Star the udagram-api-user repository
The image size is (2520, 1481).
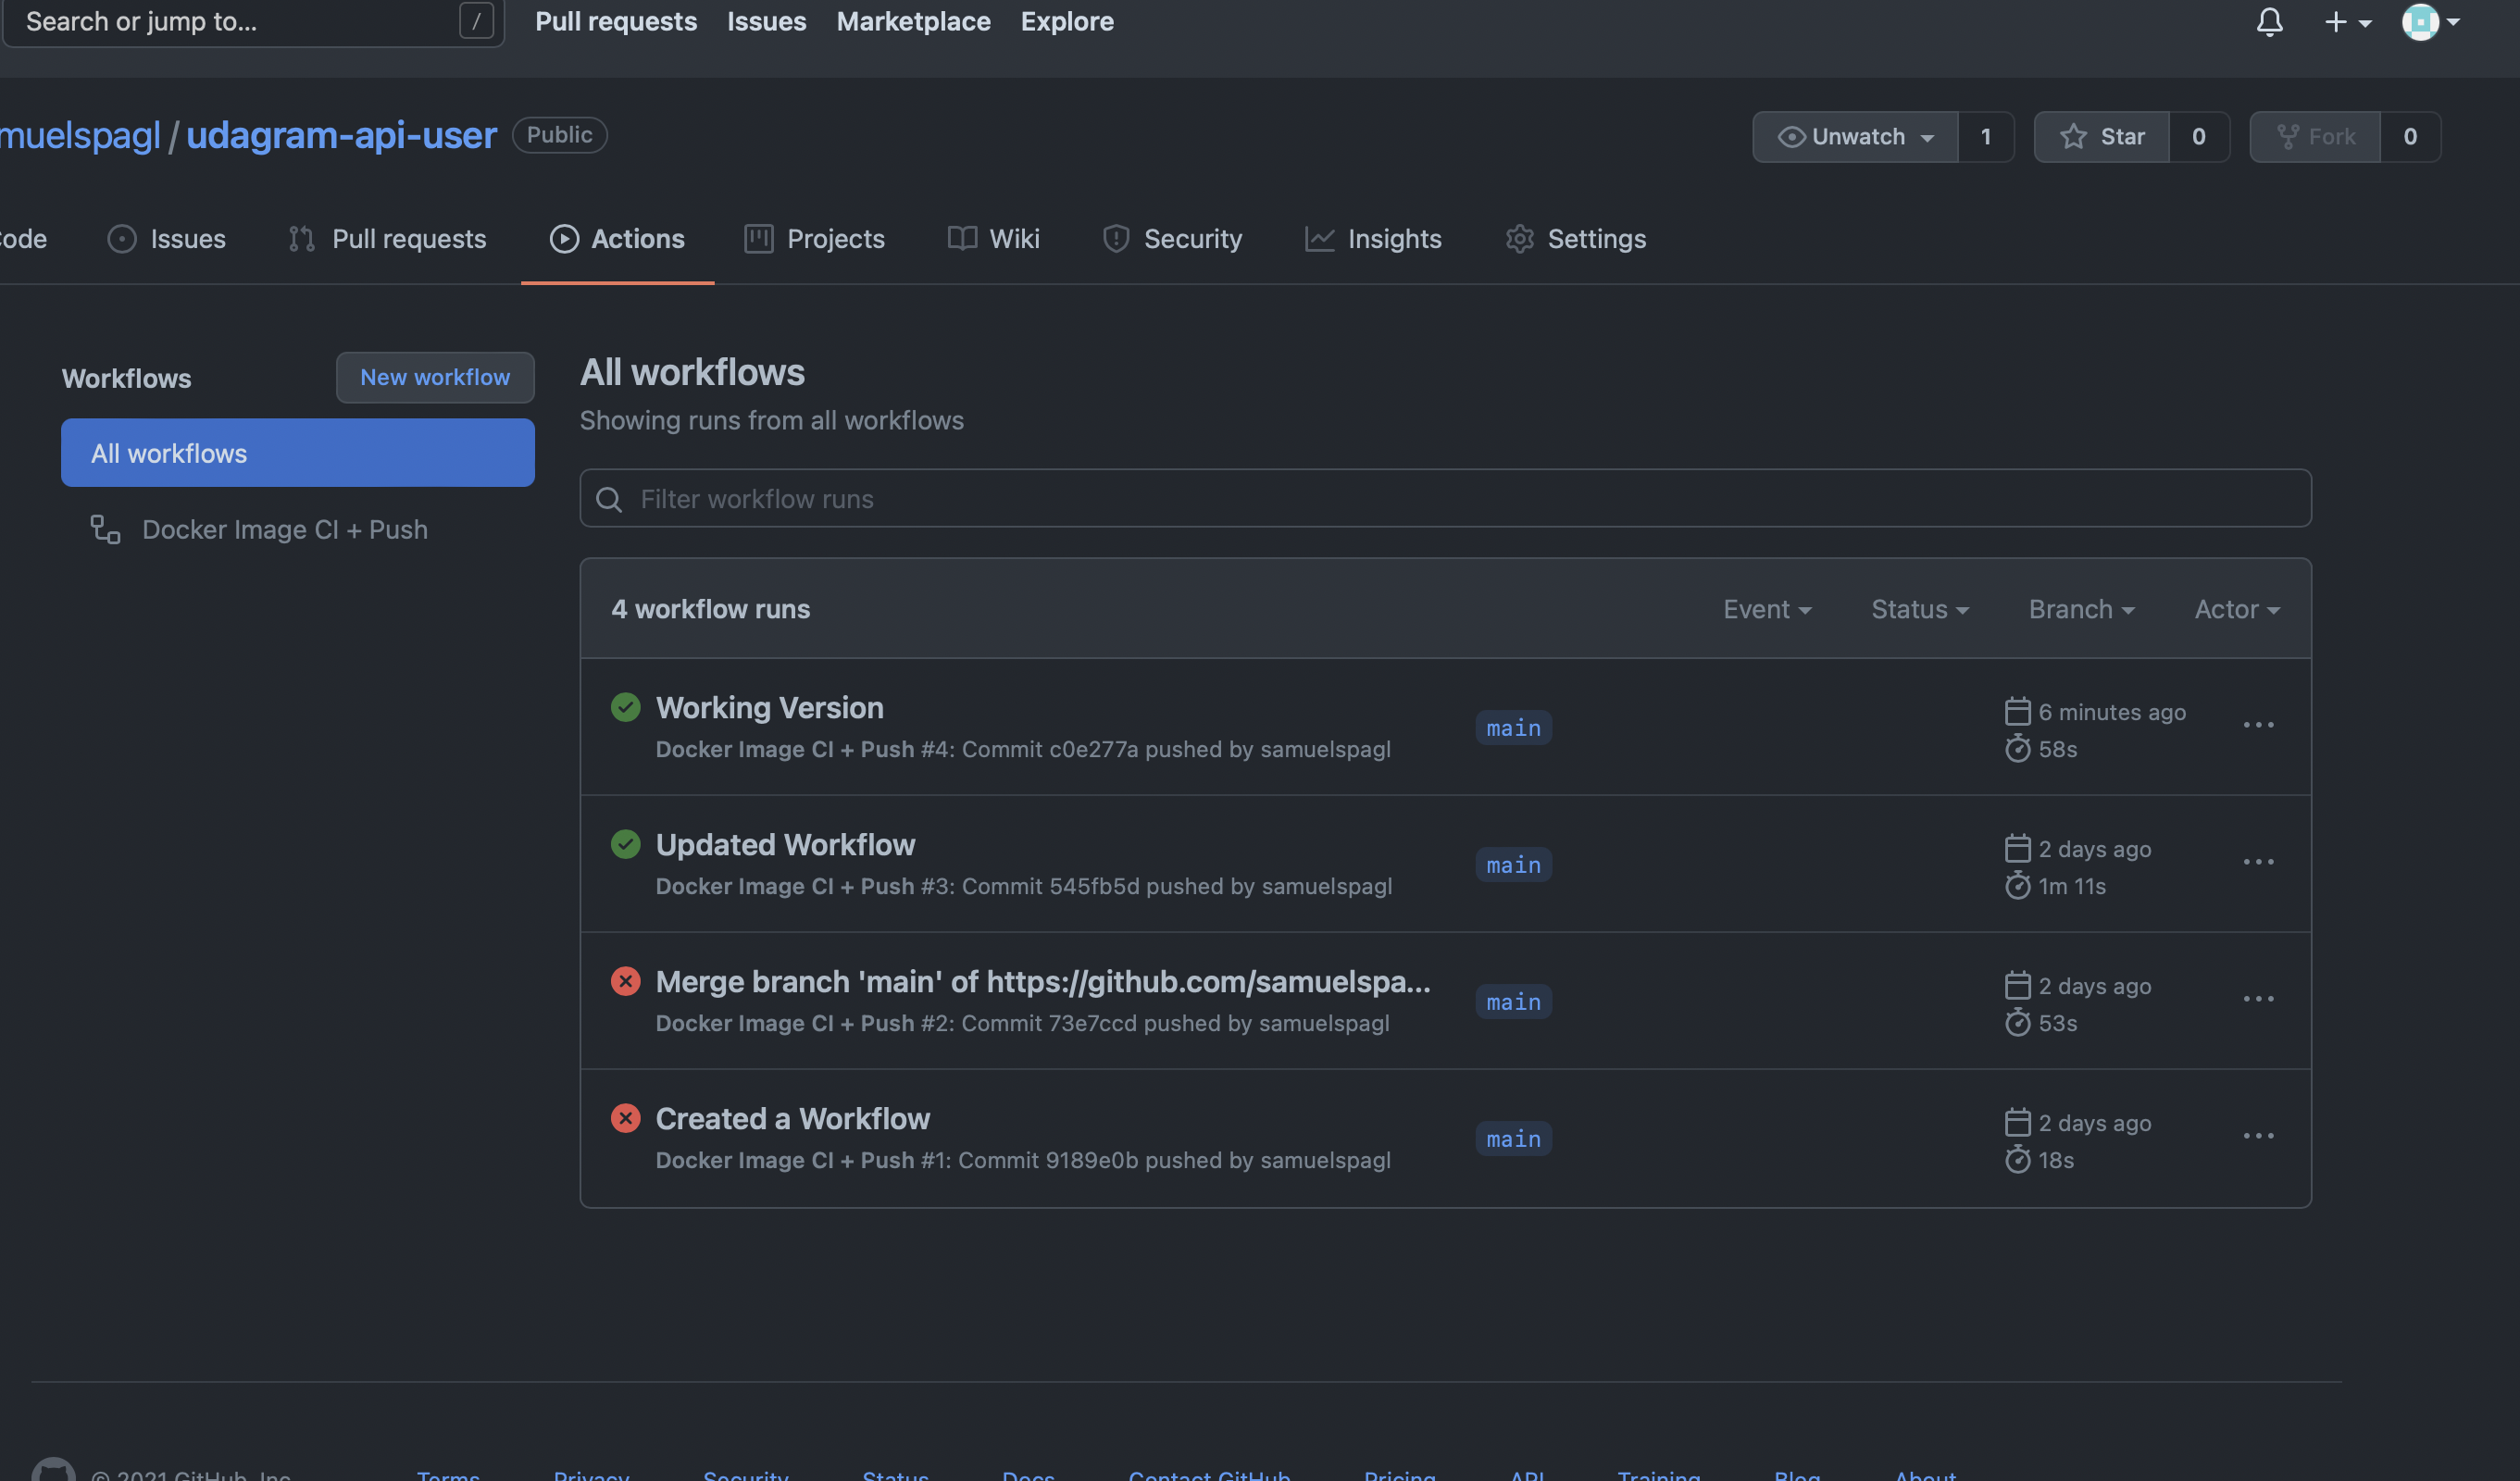(2102, 137)
